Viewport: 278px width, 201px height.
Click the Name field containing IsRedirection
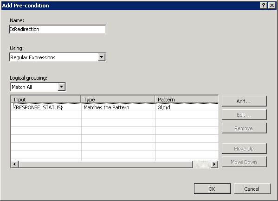57,29
